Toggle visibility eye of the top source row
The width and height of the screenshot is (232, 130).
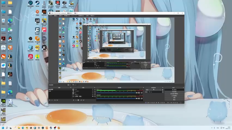(x=93, y=89)
